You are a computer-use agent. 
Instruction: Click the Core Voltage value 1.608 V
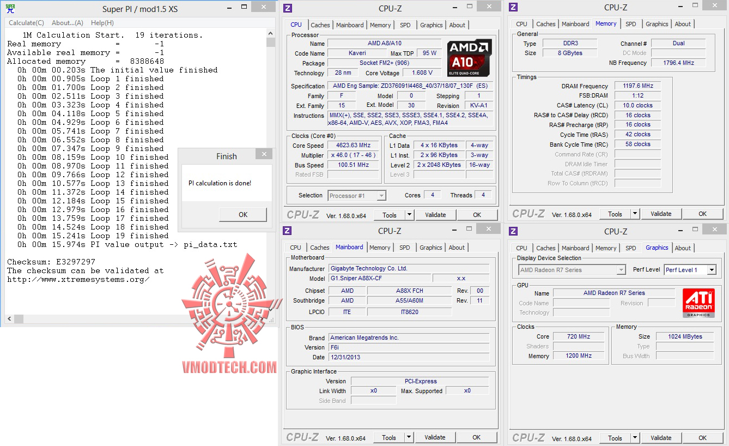[x=423, y=73]
